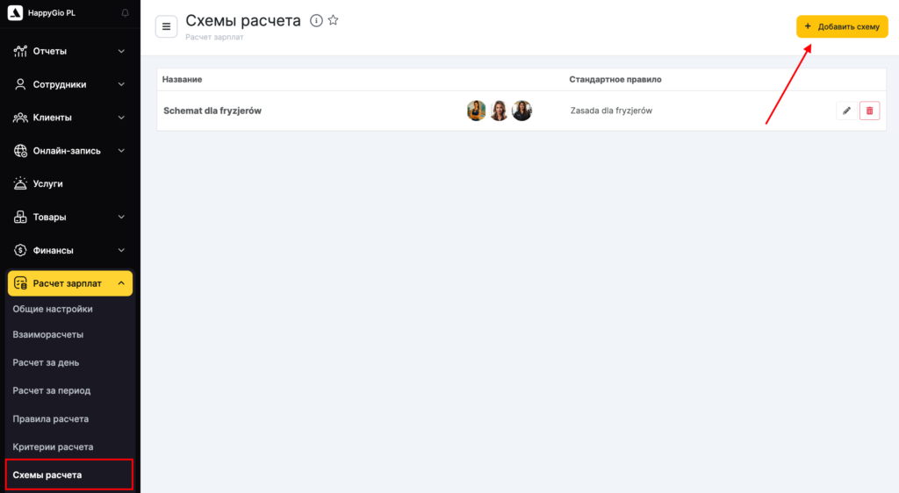This screenshot has height=493, width=899.
Task: Click the notification bell icon
Action: point(125,13)
